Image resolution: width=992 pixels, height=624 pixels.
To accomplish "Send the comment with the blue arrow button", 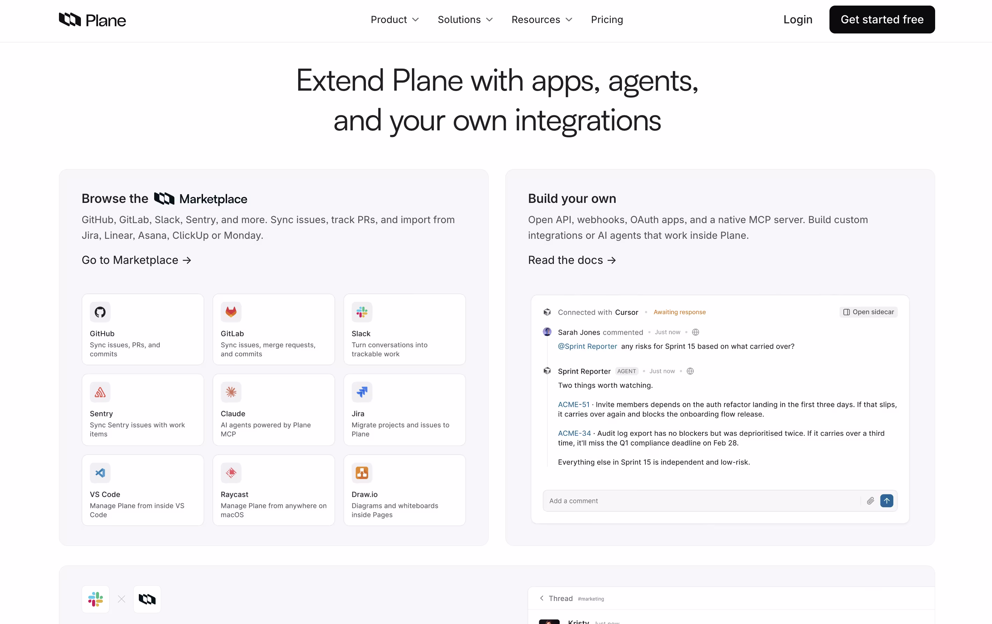I will pos(887,501).
